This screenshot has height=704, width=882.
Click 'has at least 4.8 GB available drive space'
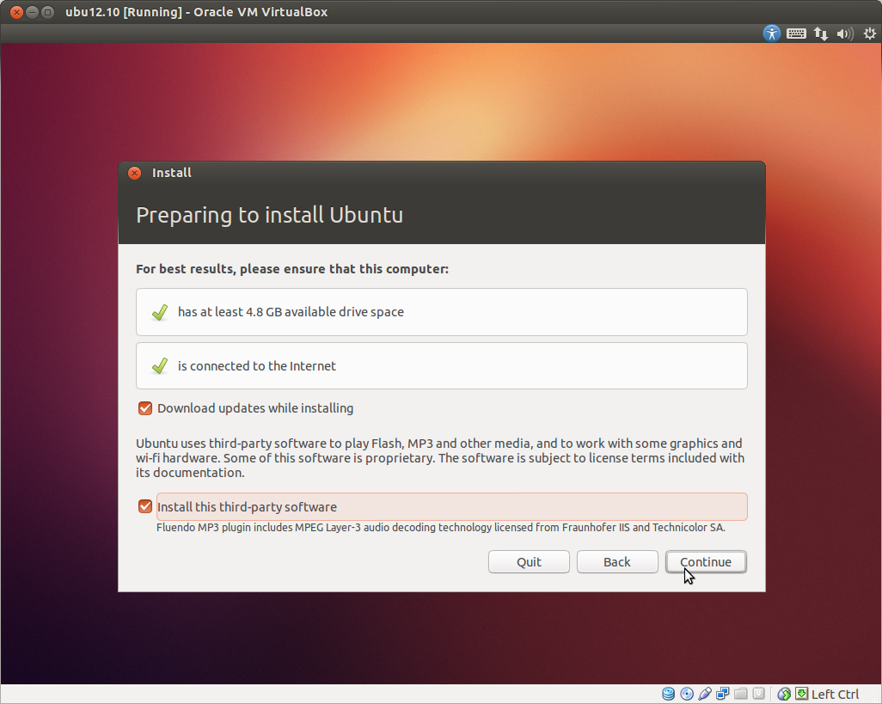[x=291, y=312]
